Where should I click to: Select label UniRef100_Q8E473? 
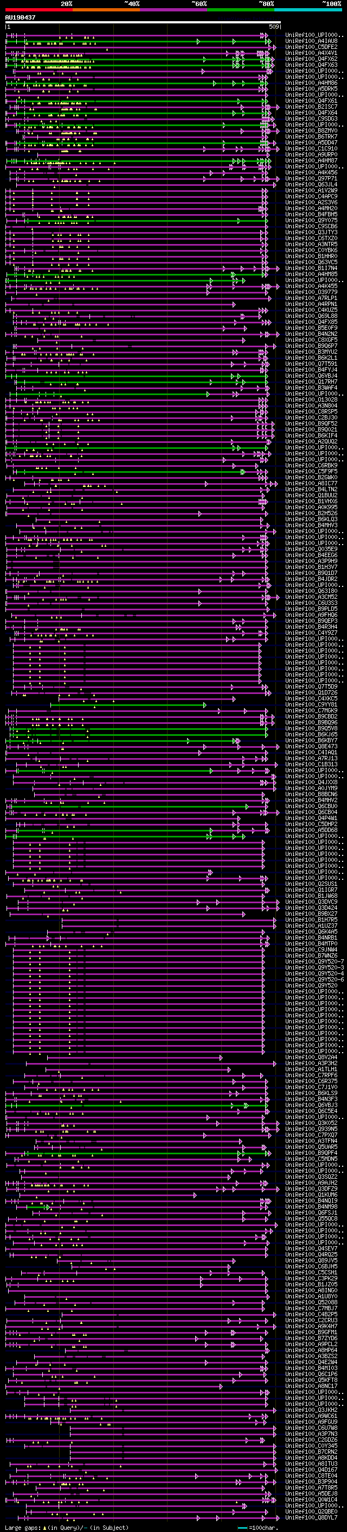point(311,746)
